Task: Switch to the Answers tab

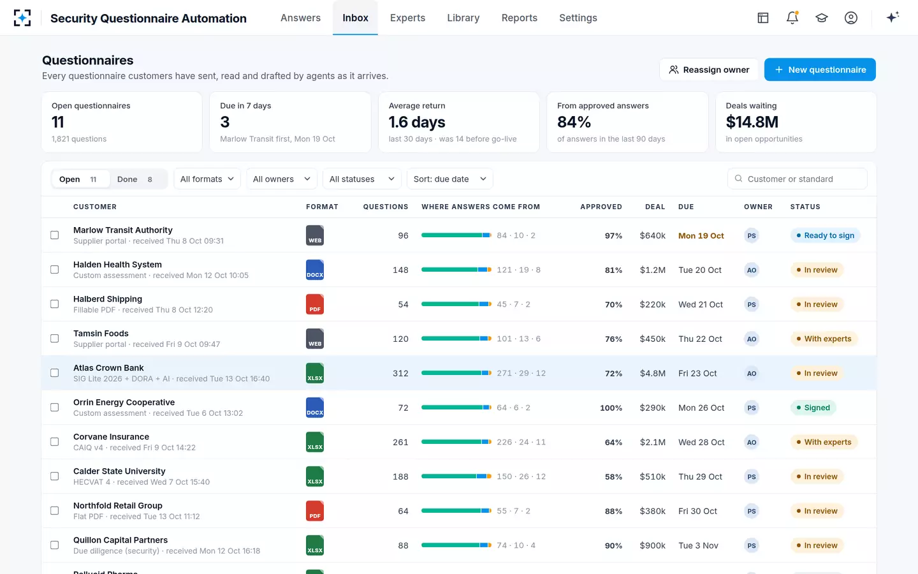Action: click(x=300, y=18)
